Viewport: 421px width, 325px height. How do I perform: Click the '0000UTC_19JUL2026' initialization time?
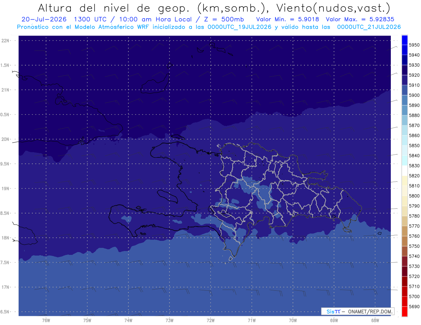(239, 27)
